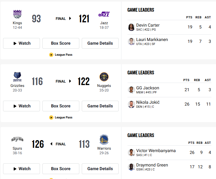216x179 pixels.
Task: Click the Memphis Grizzlies team logo
Action: 17,77
